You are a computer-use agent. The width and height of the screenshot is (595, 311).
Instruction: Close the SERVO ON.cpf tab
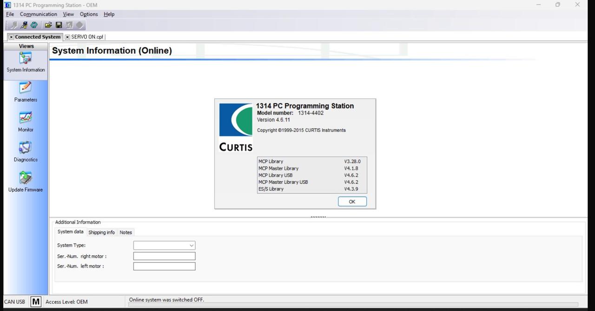[67, 37]
